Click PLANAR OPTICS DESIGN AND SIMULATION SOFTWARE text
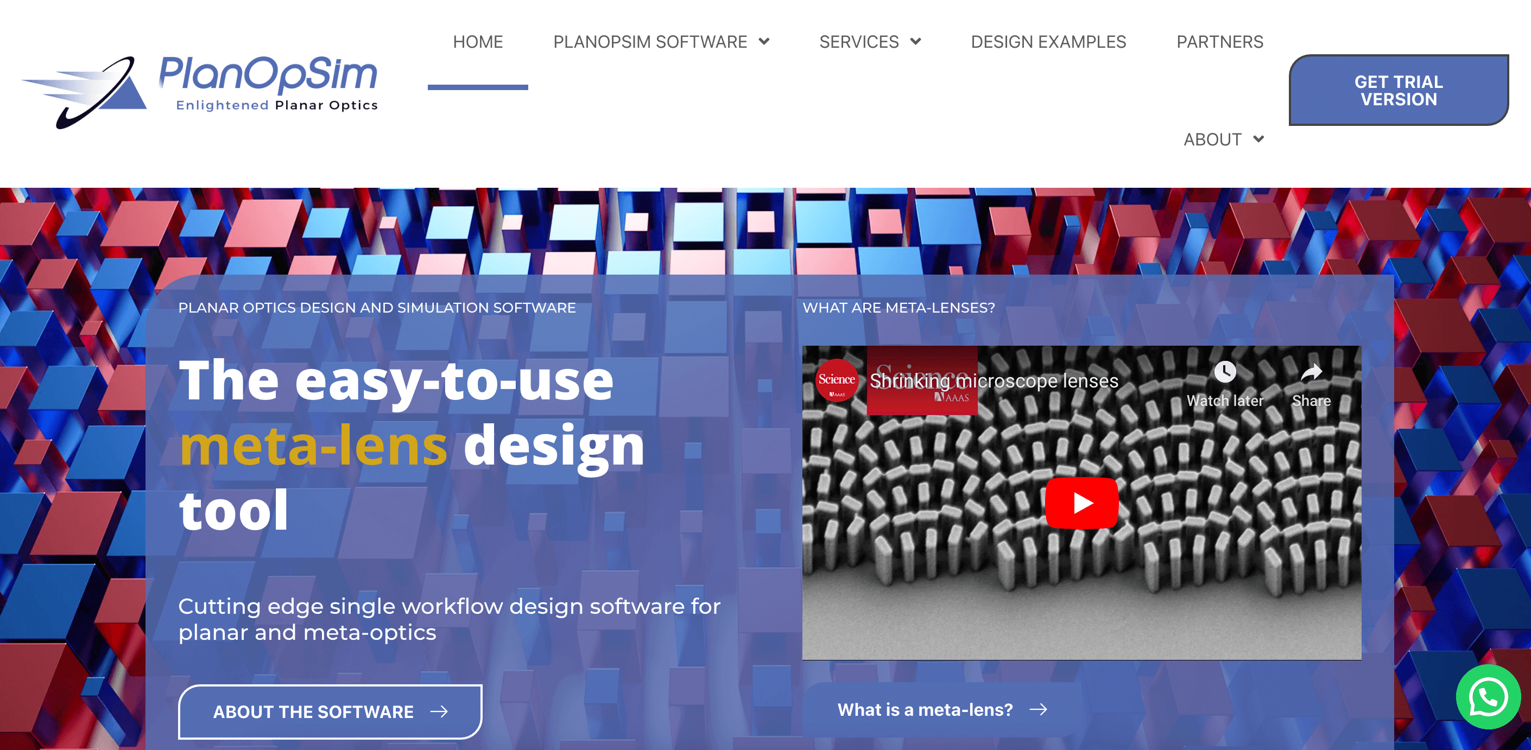 [x=377, y=308]
